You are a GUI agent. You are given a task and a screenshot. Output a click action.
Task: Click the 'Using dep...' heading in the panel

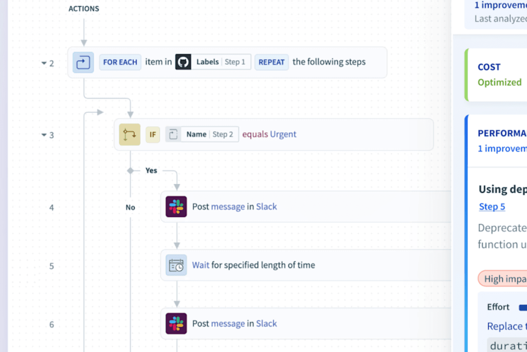click(x=503, y=189)
